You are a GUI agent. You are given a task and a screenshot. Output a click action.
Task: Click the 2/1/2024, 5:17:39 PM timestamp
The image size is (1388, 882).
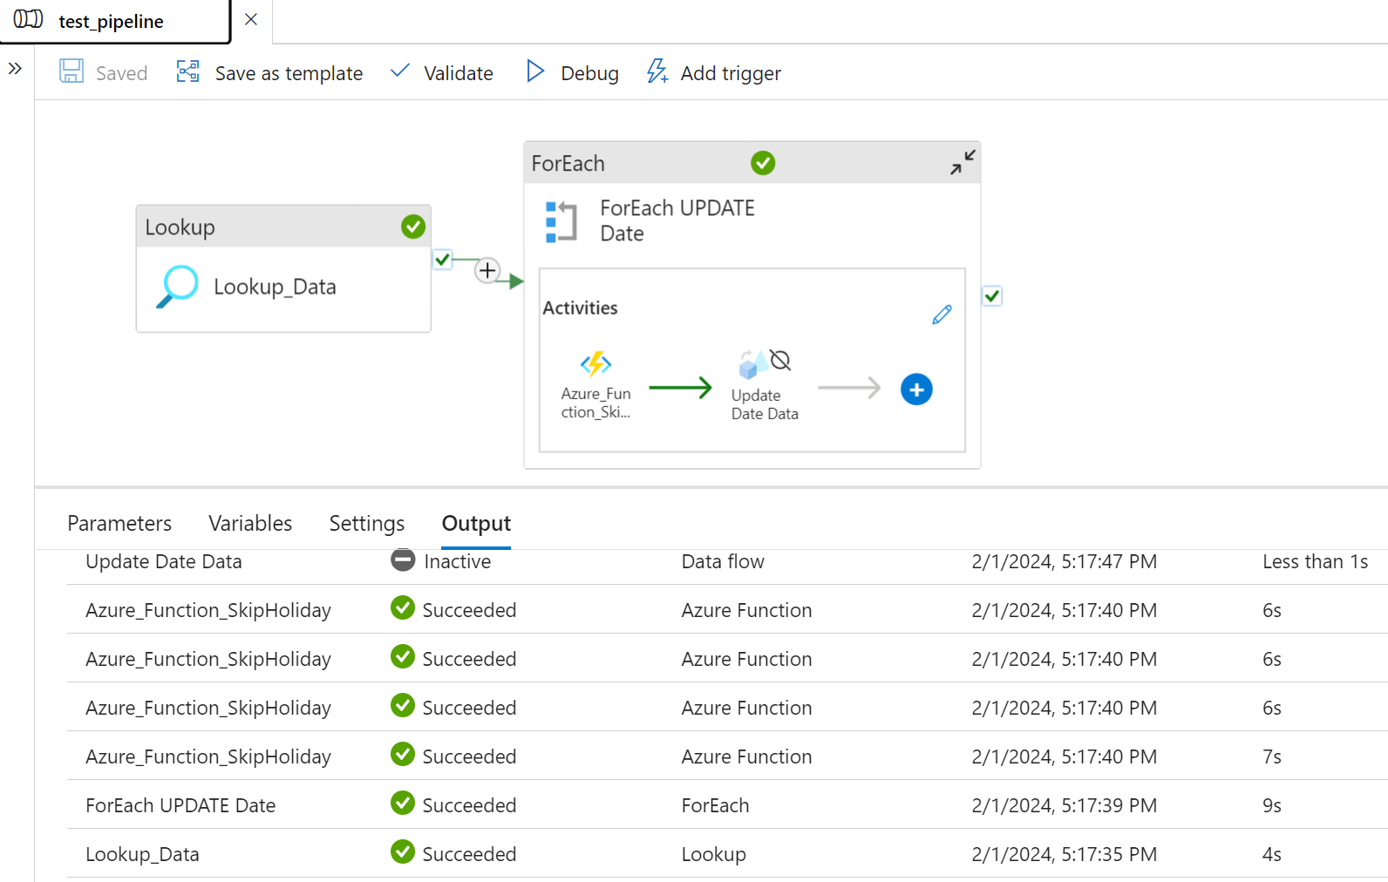coord(1065,805)
